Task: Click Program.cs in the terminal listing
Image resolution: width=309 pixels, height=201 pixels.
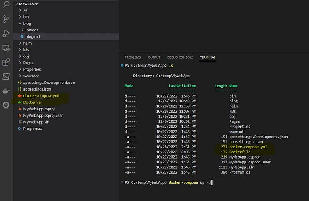Action: tap(240, 172)
